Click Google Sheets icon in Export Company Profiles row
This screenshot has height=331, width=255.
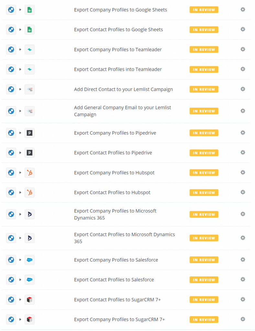coord(29,10)
